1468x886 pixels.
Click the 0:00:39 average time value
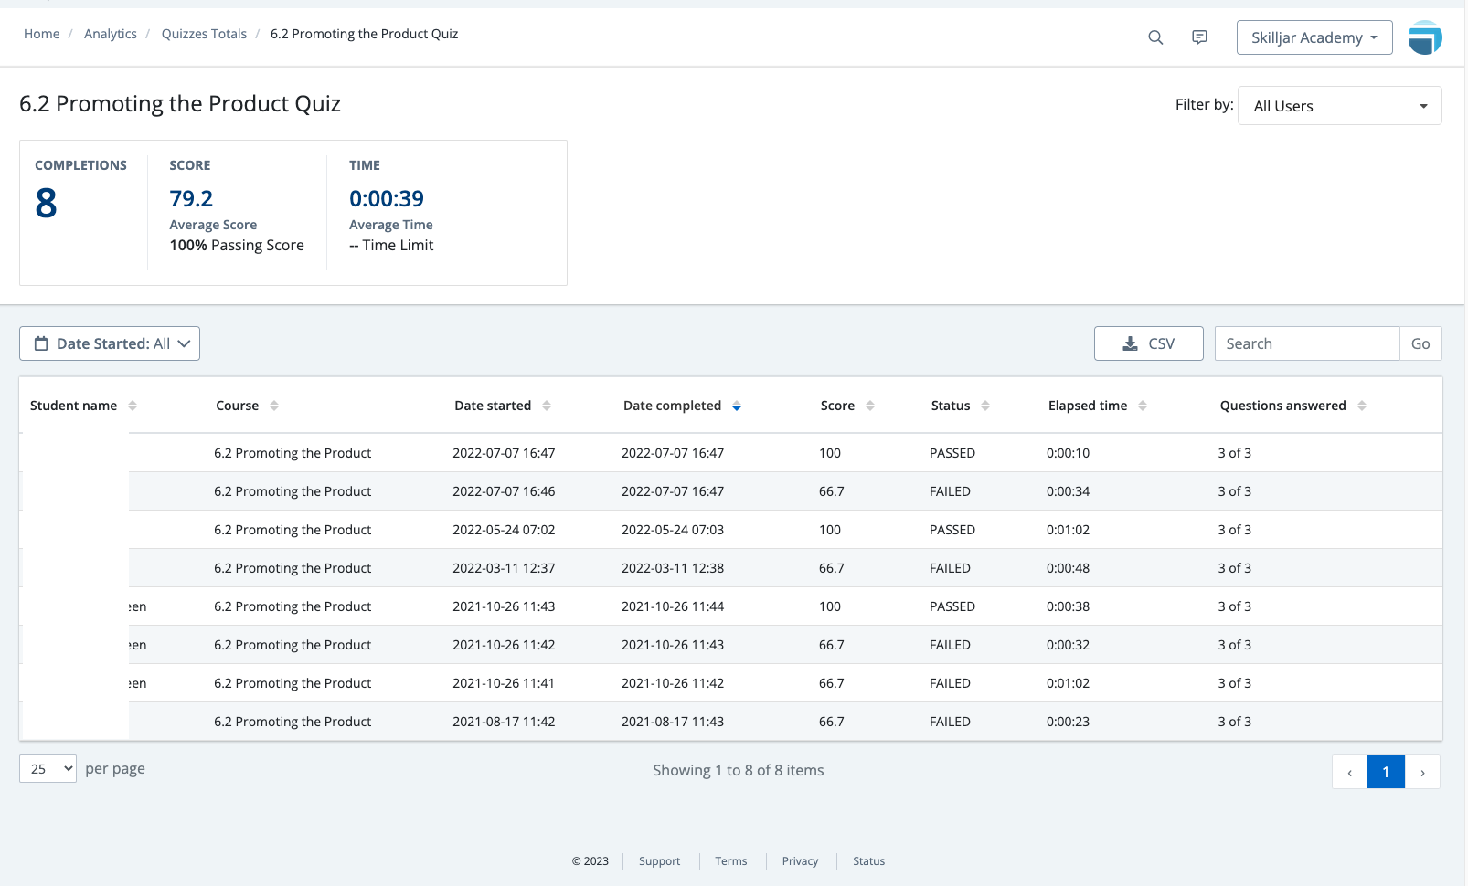387,198
